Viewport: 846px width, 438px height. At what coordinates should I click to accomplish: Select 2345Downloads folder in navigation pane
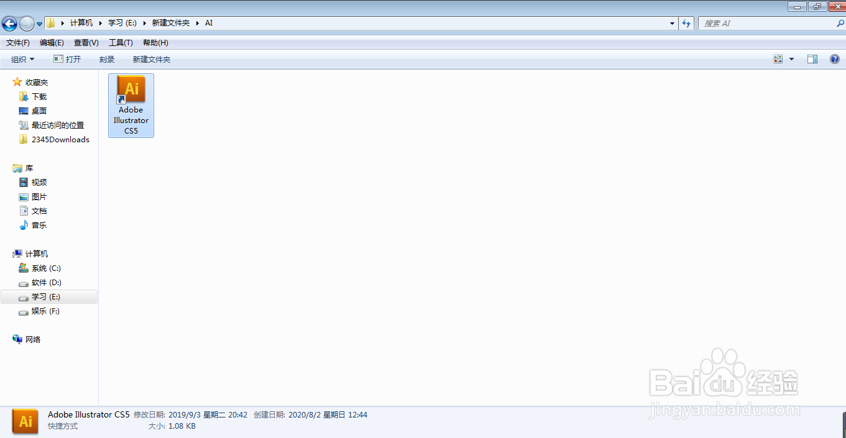click(60, 140)
